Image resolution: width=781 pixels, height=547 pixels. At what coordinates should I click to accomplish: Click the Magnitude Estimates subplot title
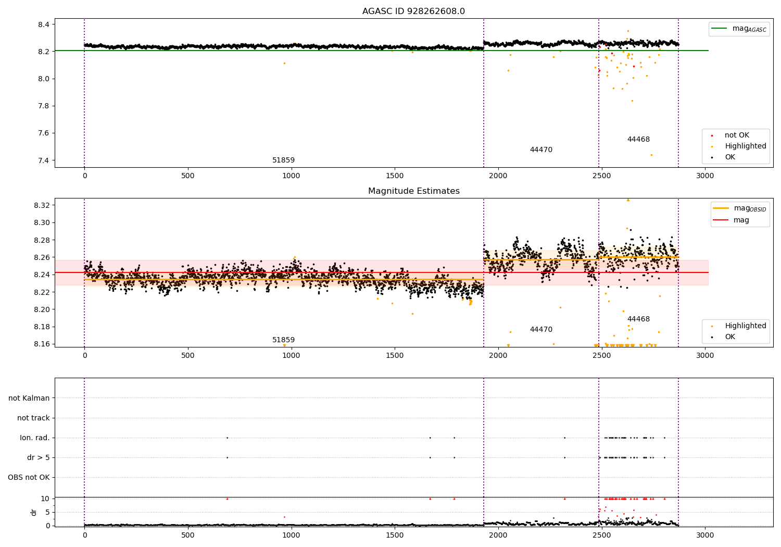click(413, 191)
